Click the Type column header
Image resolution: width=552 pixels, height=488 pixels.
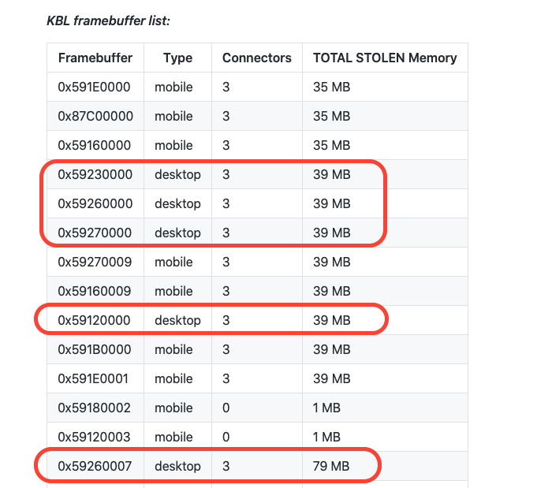[x=177, y=58]
